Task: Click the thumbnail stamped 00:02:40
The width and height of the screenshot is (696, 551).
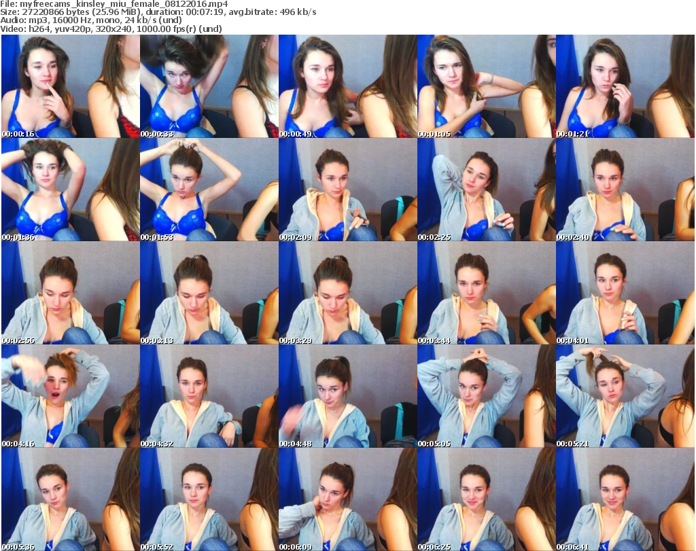Action: [625, 190]
